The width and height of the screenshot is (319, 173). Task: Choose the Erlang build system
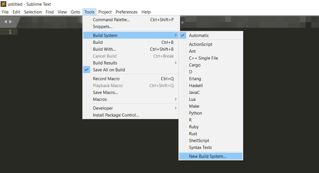[195, 78]
